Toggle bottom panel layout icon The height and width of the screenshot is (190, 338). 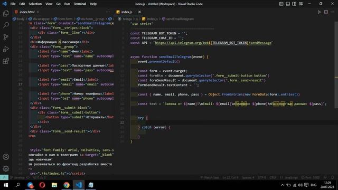(x=287, y=4)
